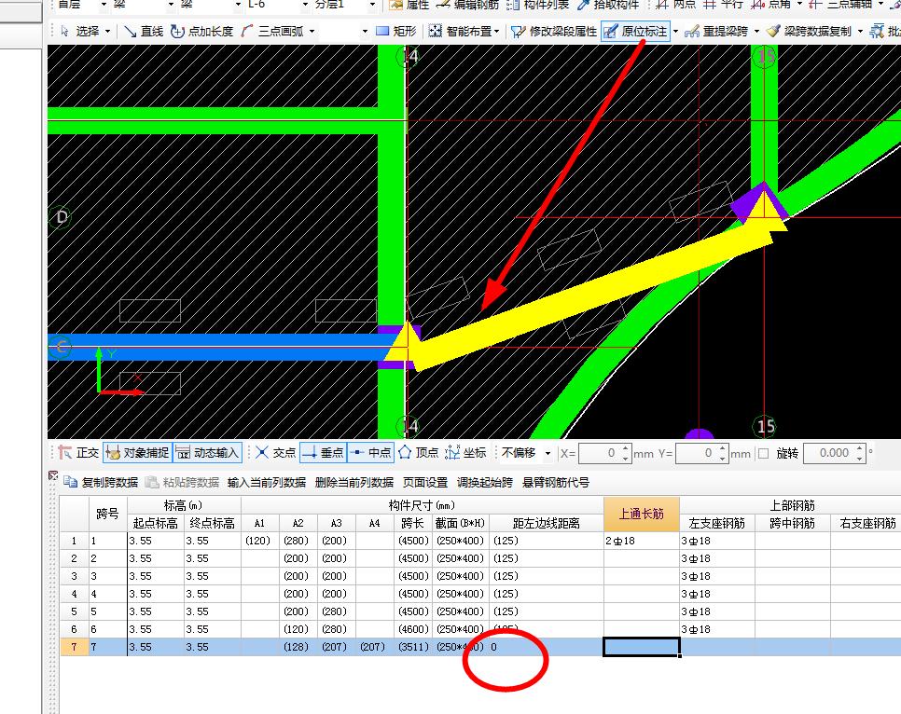Choose the 直线 line drawing tool
The width and height of the screenshot is (901, 714).
tap(144, 31)
